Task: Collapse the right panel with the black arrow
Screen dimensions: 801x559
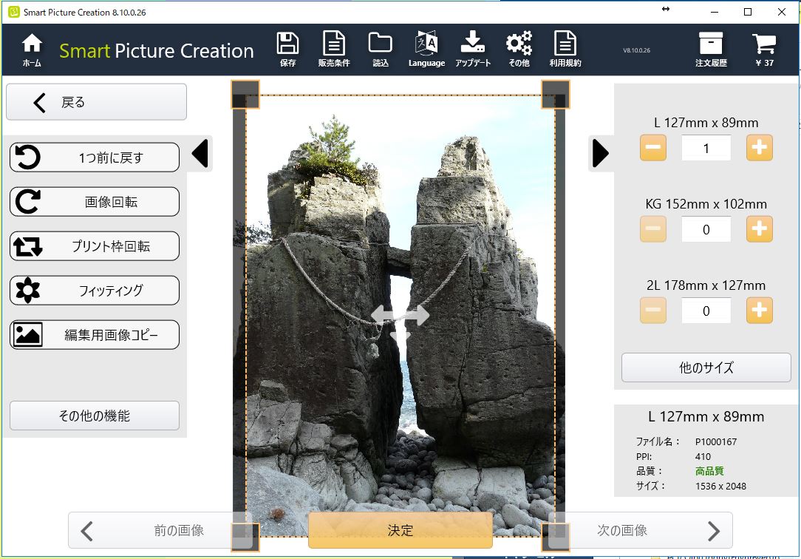Action: click(x=601, y=154)
